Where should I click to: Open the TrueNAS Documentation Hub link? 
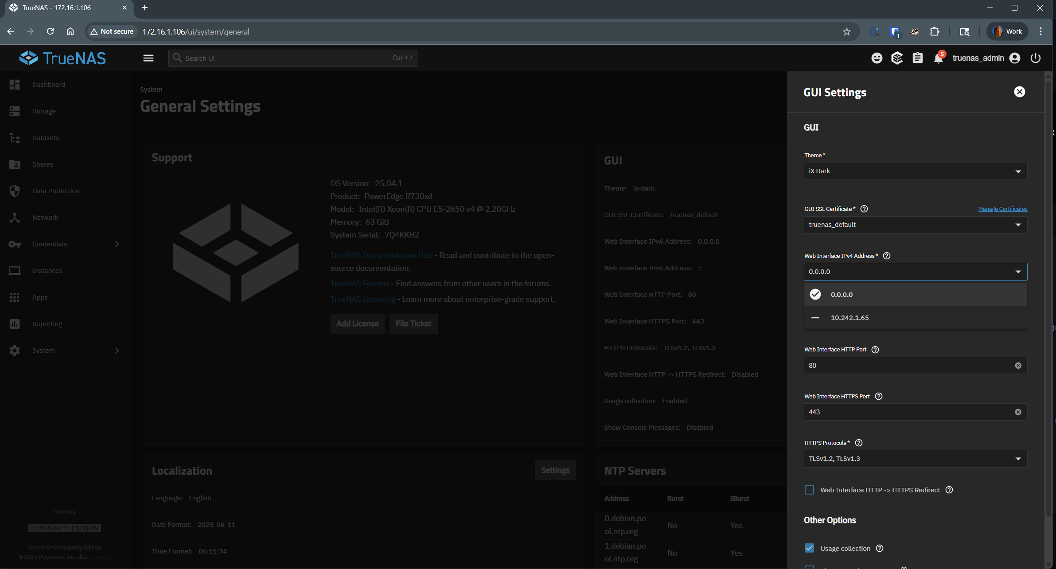tap(381, 255)
